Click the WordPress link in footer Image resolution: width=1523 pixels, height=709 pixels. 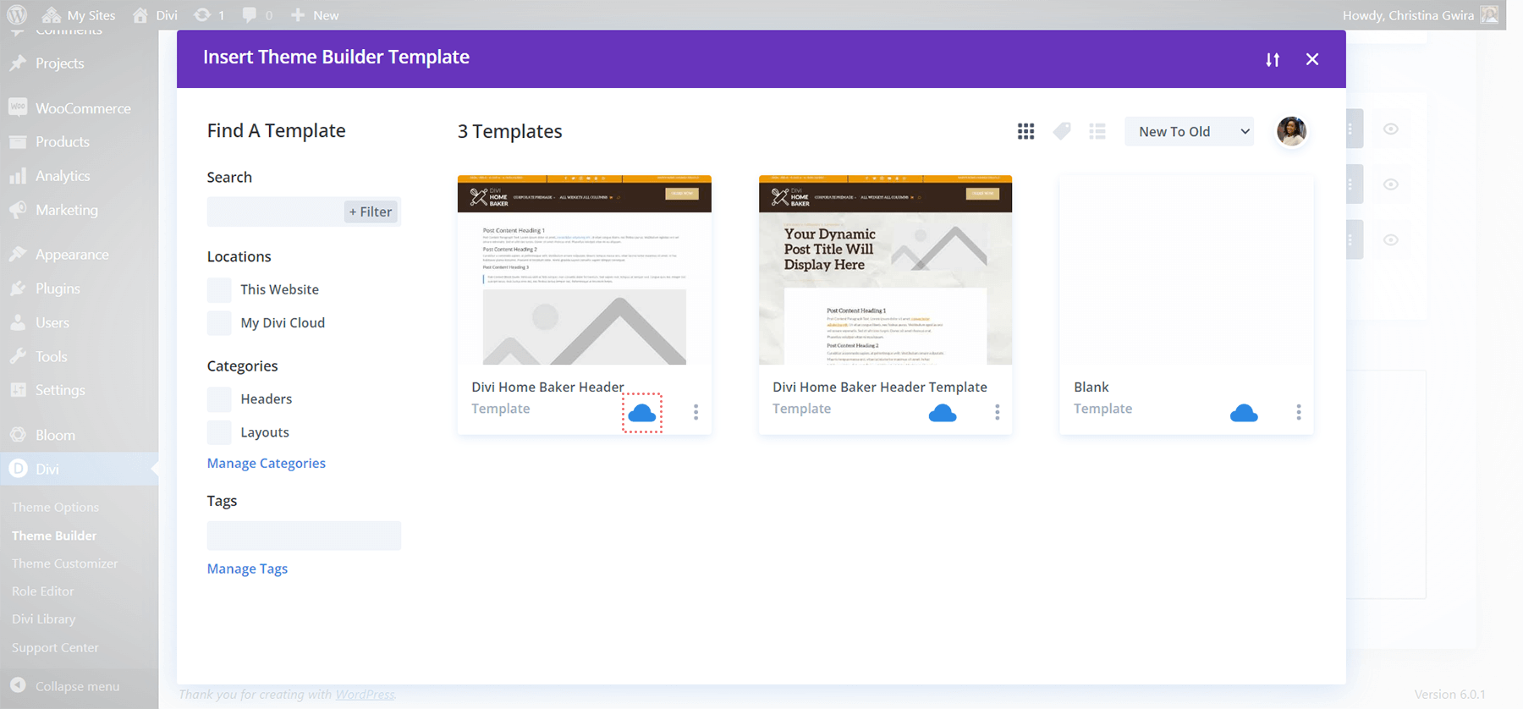pyautogui.click(x=366, y=695)
